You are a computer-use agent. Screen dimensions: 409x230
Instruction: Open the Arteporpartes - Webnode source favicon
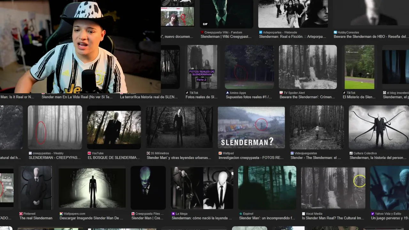pyautogui.click(x=261, y=32)
